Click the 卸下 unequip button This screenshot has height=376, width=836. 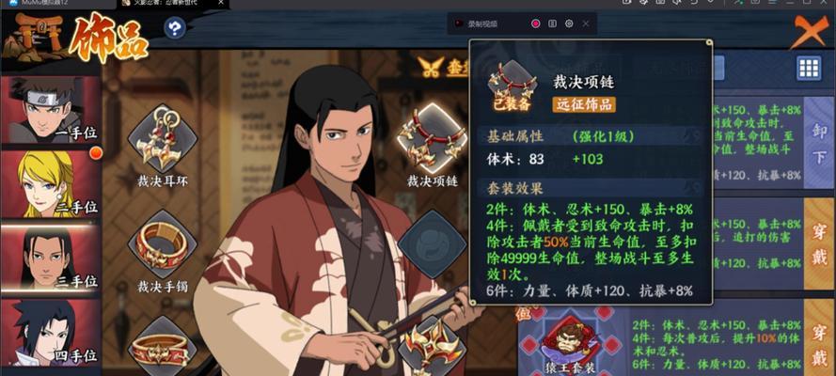[x=819, y=143]
